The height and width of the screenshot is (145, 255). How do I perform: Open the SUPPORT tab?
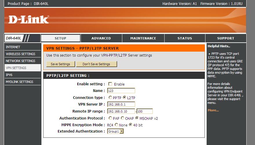point(226,38)
